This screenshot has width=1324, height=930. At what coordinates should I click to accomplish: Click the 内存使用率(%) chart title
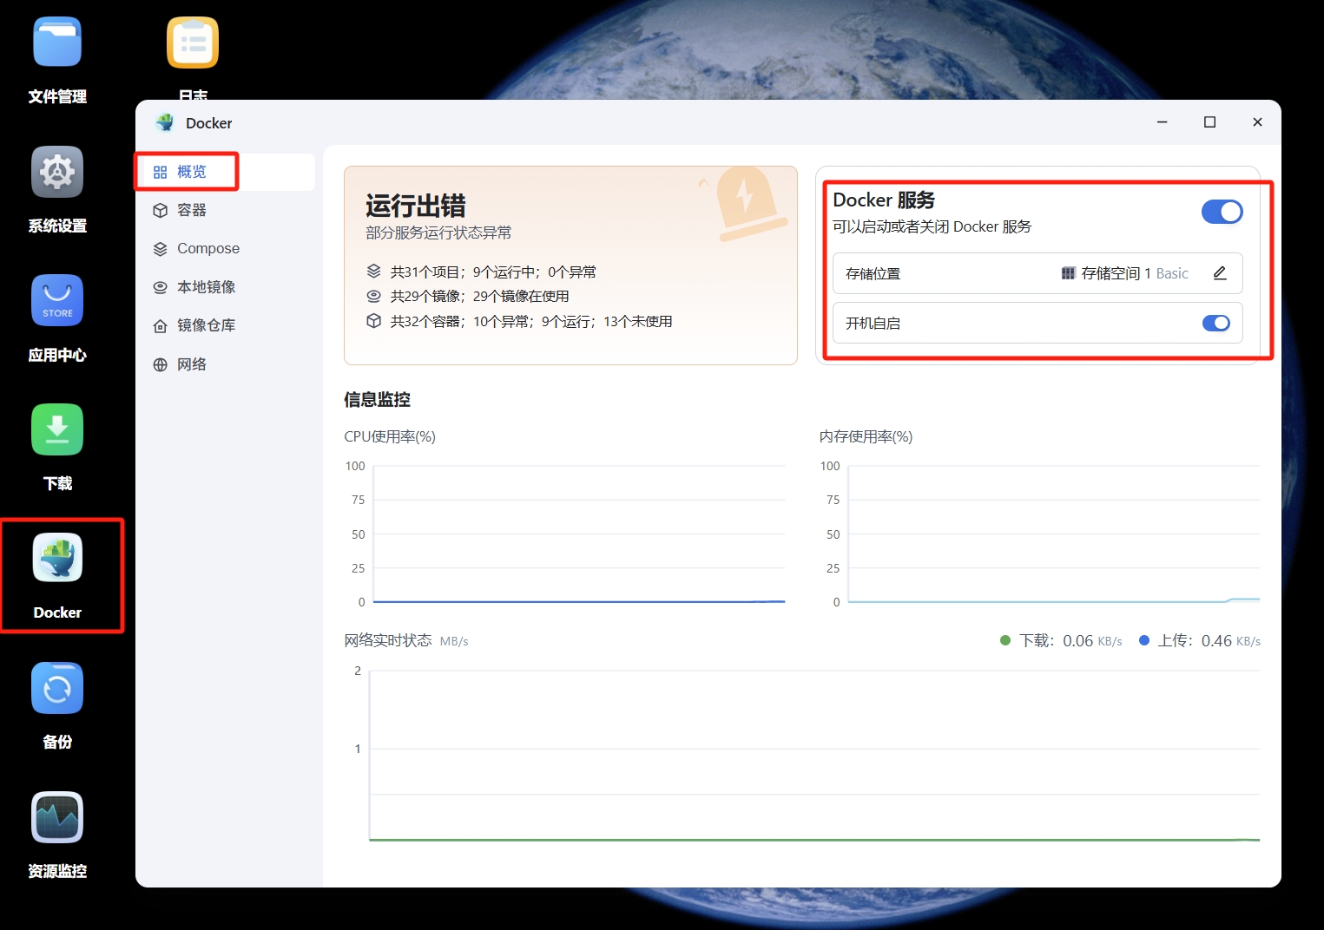(x=866, y=436)
